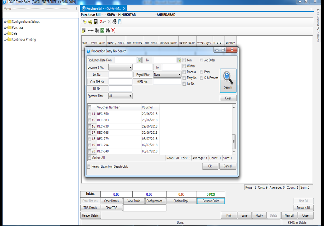The width and height of the screenshot is (324, 226).
Task: Click the voucher list scroll-down arrow
Action: (234, 152)
